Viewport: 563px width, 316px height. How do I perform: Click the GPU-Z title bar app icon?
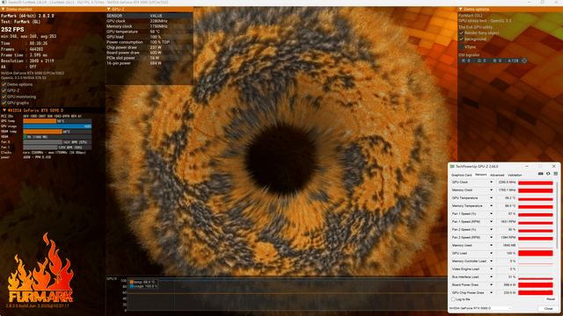pyautogui.click(x=452, y=167)
